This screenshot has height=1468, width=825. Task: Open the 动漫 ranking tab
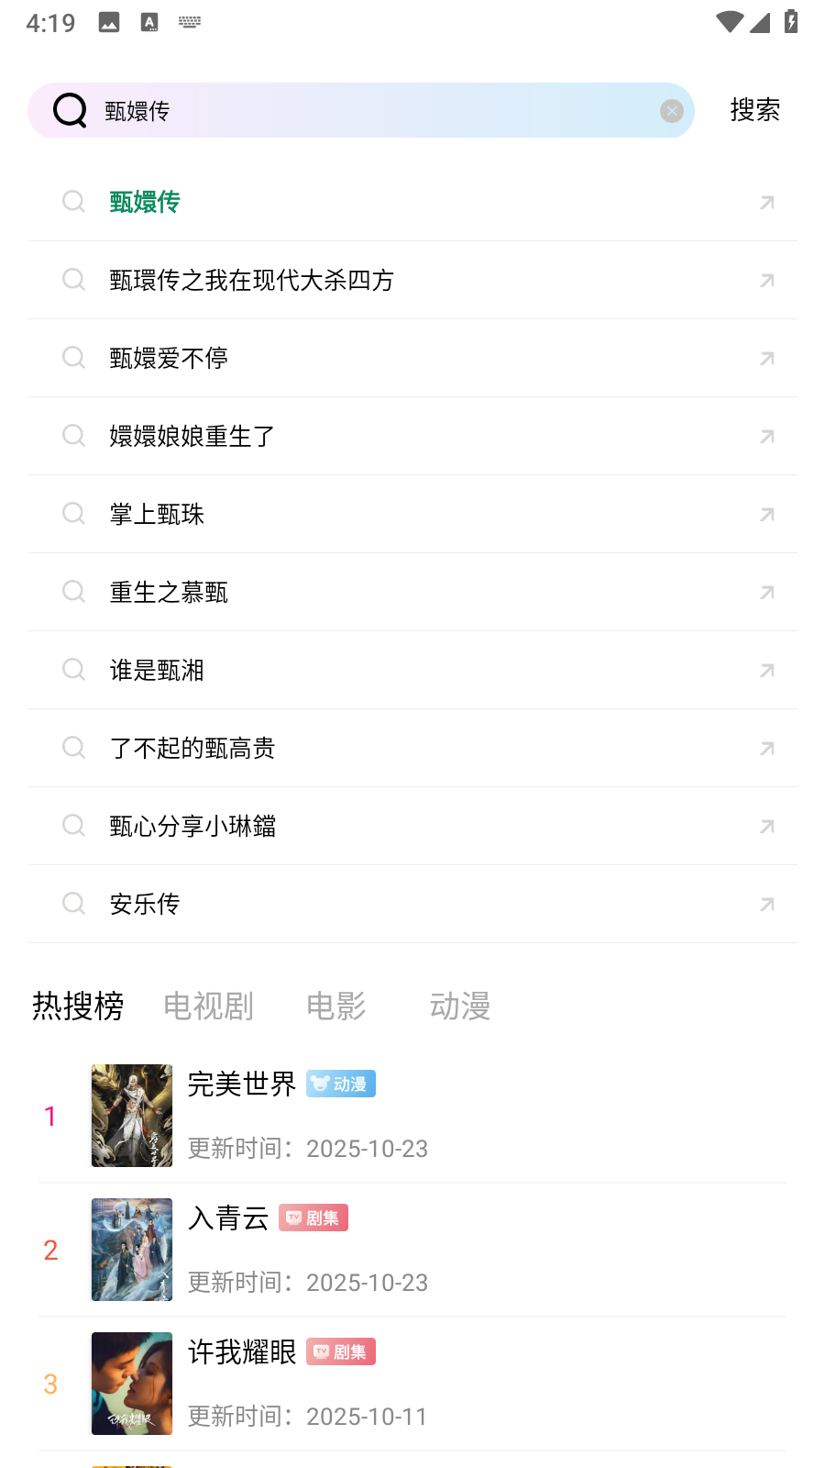click(459, 1006)
